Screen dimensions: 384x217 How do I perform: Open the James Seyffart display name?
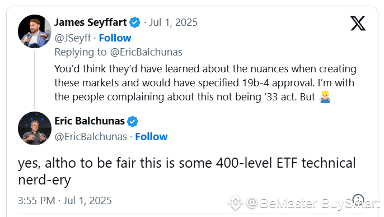tap(90, 22)
